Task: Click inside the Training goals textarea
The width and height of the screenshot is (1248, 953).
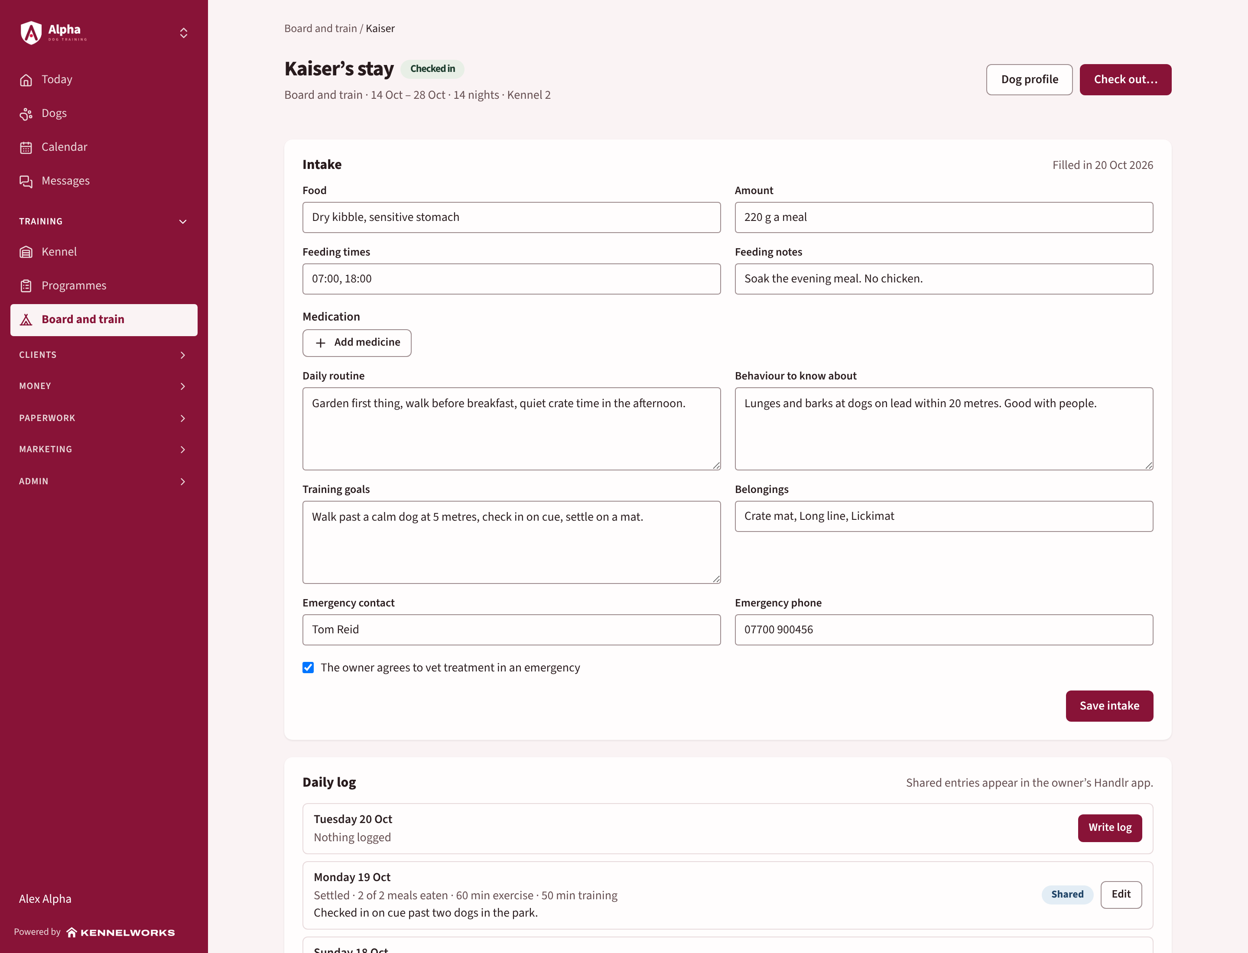Action: 511,542
